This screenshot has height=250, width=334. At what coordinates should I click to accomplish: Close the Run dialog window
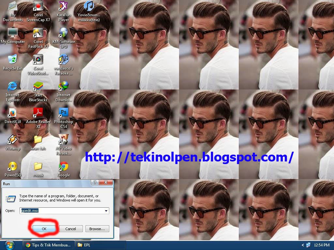click(x=106, y=182)
